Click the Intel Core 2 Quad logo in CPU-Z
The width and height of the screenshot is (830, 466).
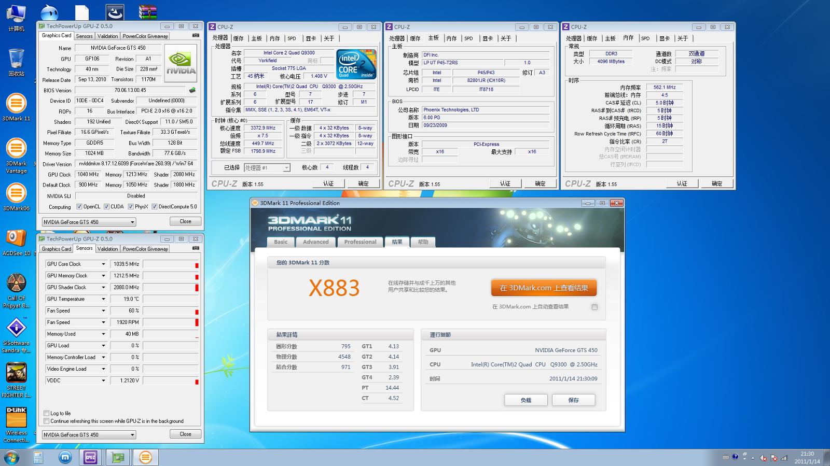pos(356,64)
